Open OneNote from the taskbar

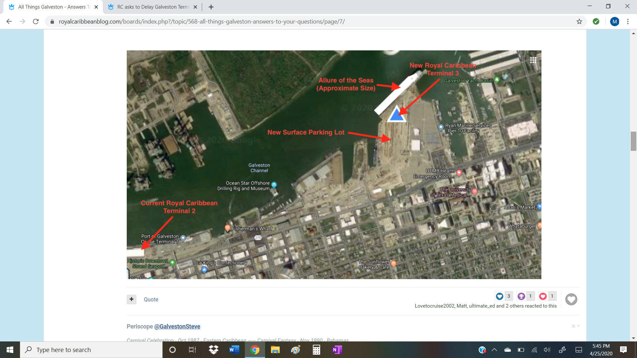337,350
